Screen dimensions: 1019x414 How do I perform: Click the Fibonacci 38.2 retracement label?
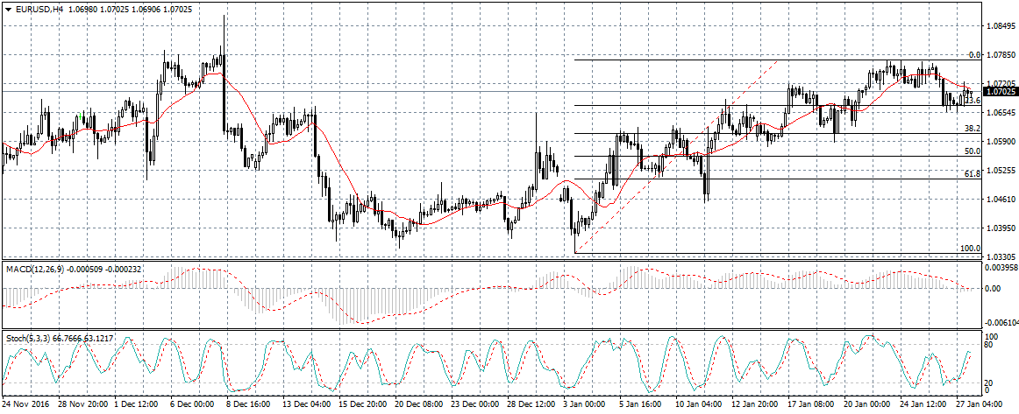point(972,129)
